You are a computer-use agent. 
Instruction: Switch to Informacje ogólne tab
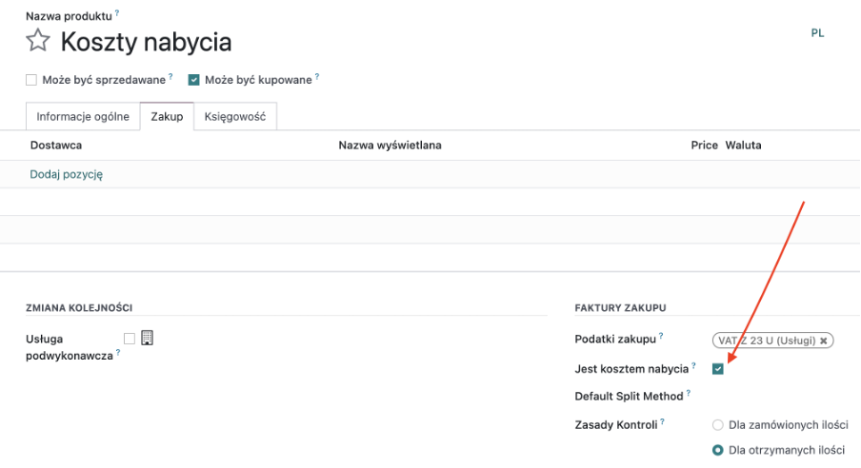pyautogui.click(x=83, y=116)
